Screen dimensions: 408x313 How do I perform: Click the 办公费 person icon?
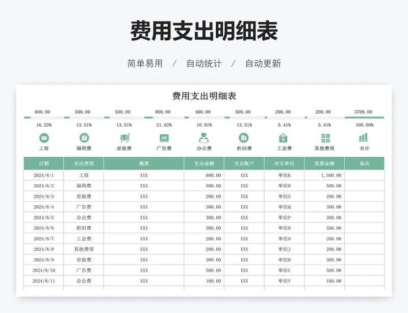[x=203, y=138]
